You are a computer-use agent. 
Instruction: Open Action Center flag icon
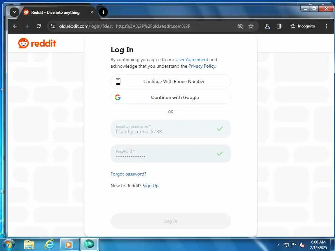point(294,244)
